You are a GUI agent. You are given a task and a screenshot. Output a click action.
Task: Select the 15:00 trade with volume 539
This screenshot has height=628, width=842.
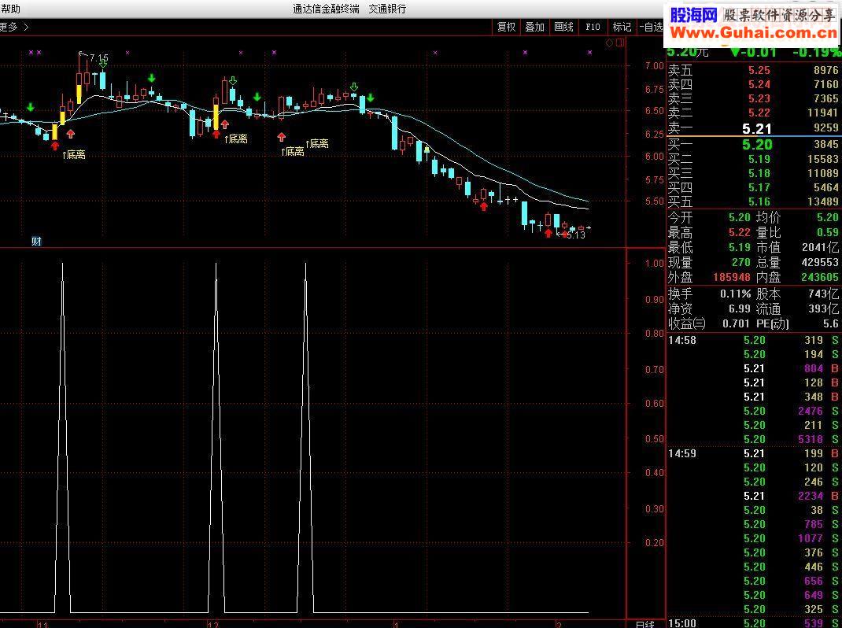753,623
